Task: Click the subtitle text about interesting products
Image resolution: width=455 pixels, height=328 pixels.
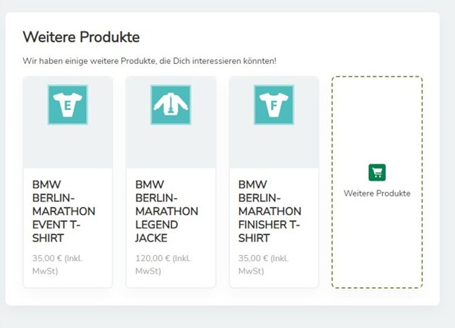Action: point(149,61)
